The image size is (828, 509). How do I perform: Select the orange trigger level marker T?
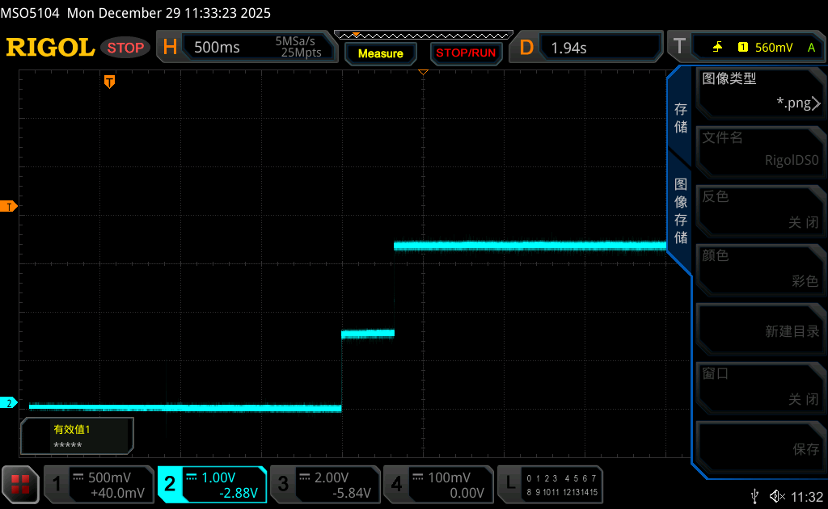point(8,206)
